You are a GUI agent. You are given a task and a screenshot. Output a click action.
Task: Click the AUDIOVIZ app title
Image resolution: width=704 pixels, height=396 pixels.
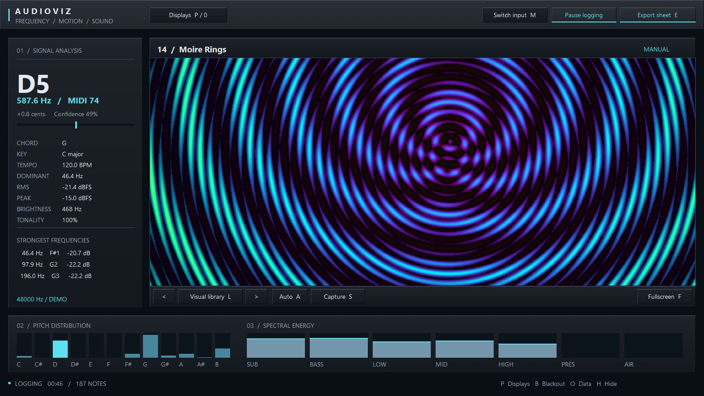pyautogui.click(x=44, y=11)
